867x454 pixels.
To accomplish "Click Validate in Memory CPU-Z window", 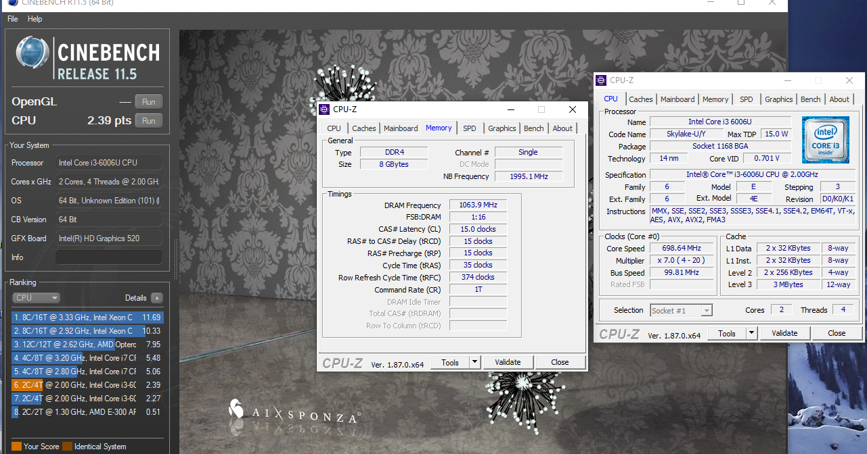I will coord(508,363).
